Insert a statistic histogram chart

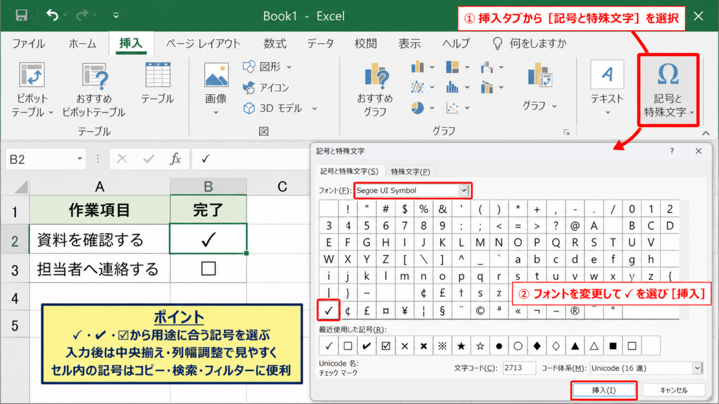457,88
